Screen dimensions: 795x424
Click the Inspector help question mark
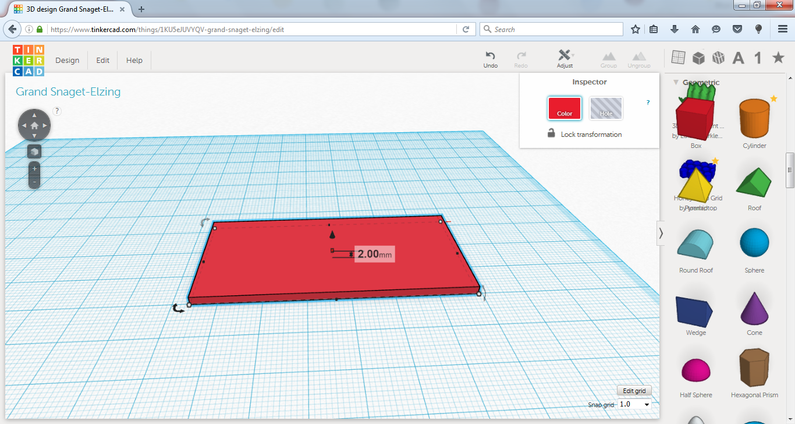click(648, 103)
